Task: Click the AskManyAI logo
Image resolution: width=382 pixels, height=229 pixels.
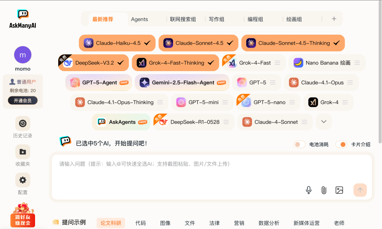Action: [x=23, y=19]
